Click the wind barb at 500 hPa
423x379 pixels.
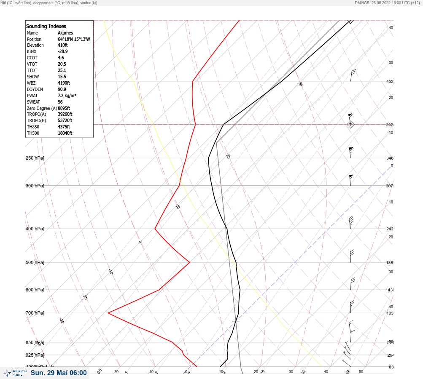[351, 256]
